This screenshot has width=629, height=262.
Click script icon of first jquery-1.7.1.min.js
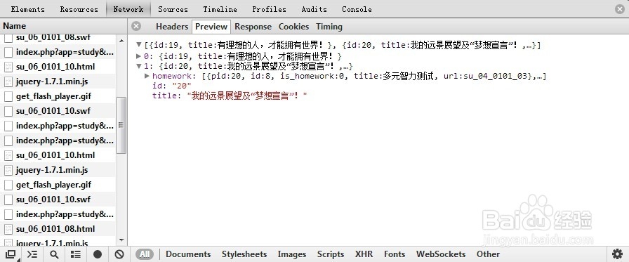click(x=8, y=82)
